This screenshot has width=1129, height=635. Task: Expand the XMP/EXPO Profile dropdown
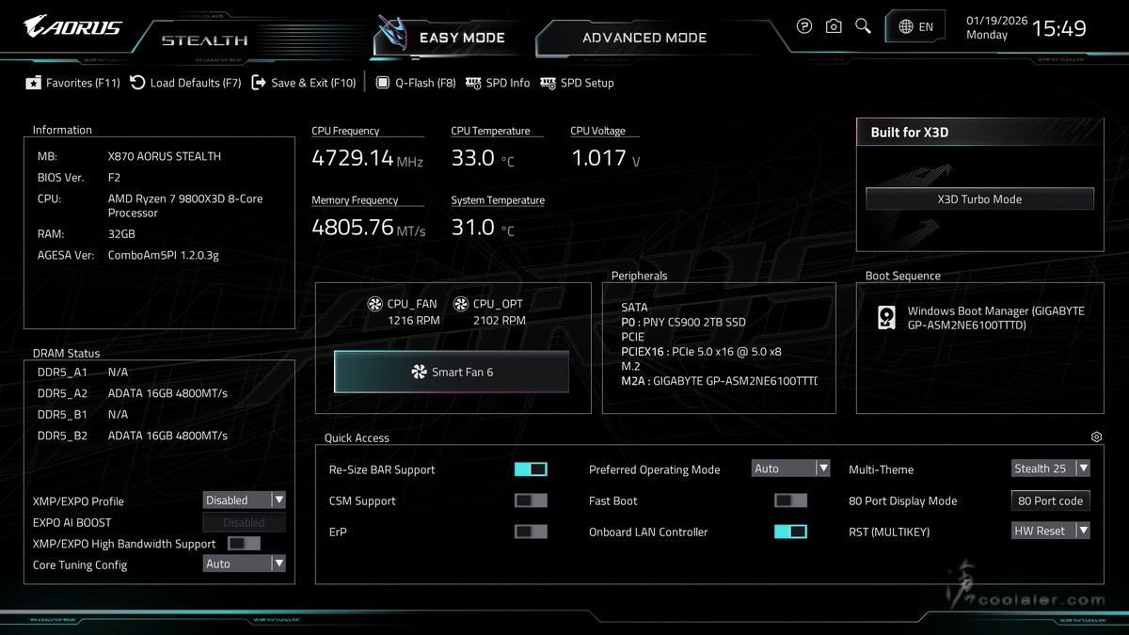244,500
